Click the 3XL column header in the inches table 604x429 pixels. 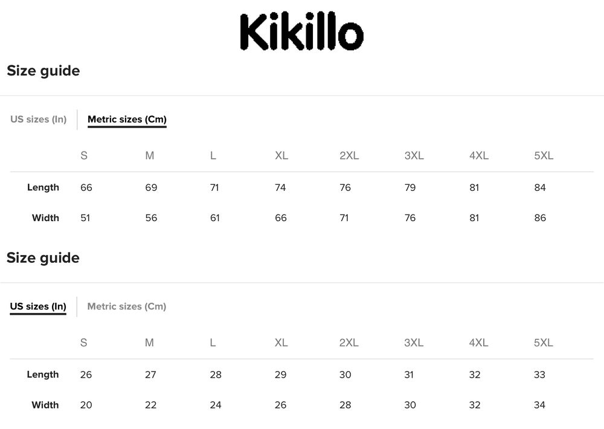pyautogui.click(x=414, y=343)
